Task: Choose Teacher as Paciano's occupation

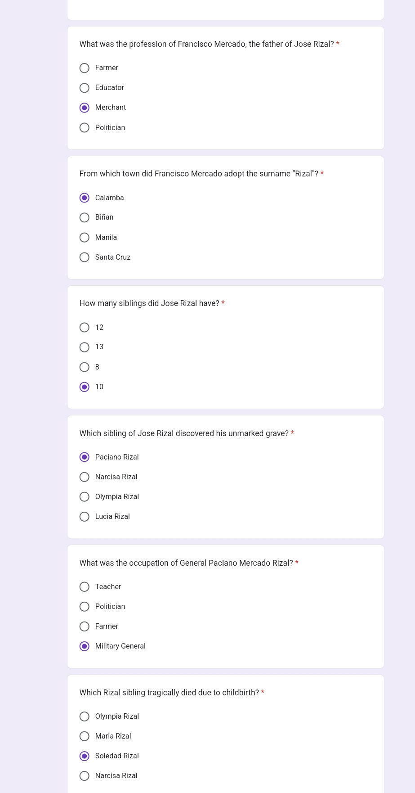Action: click(x=85, y=587)
